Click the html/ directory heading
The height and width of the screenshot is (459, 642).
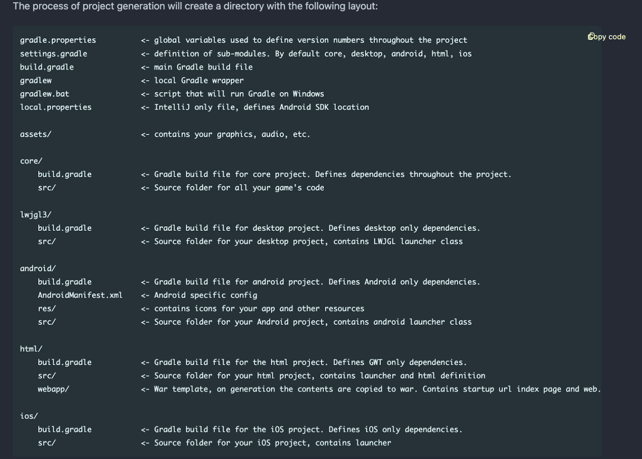(x=31, y=349)
